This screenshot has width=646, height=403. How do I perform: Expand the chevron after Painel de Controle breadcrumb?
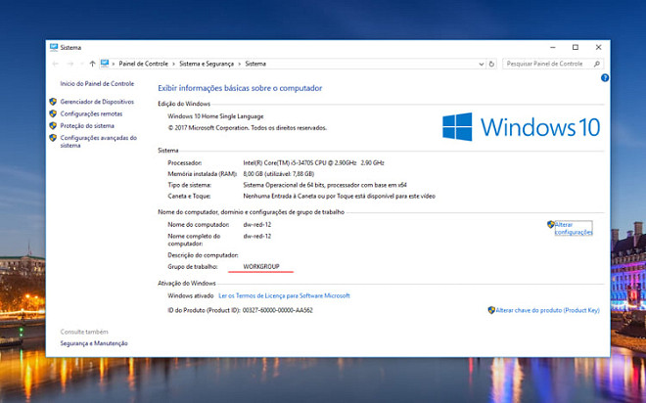tap(172, 64)
